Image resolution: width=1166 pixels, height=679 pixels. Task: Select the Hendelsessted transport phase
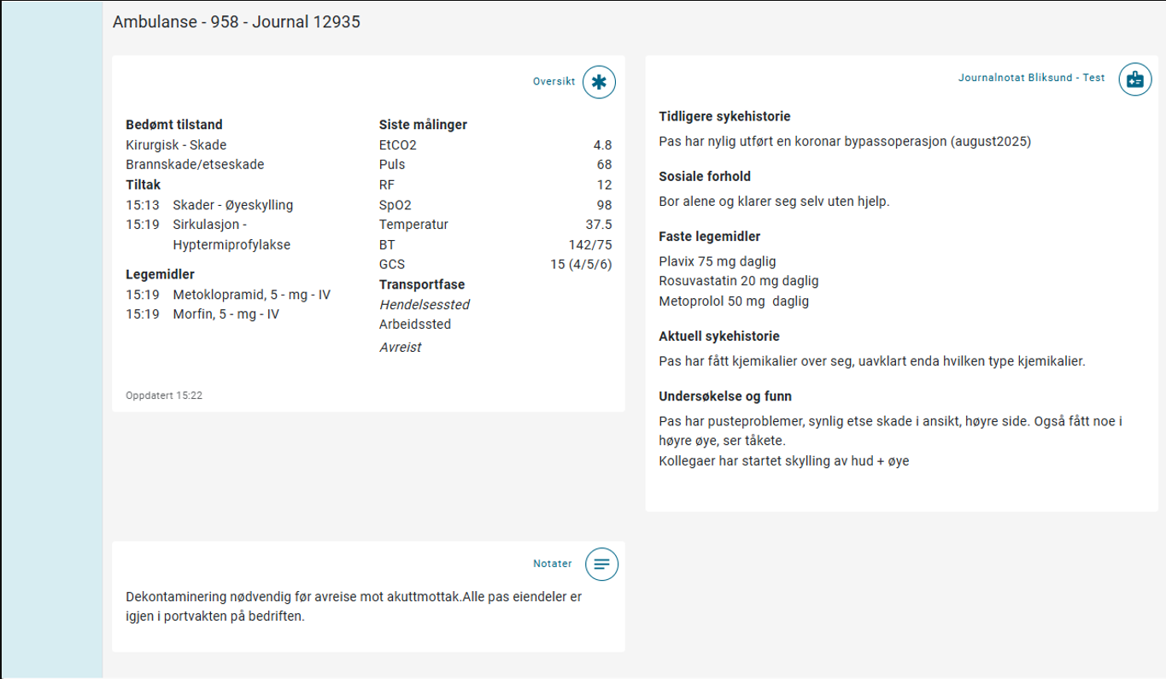click(x=425, y=305)
